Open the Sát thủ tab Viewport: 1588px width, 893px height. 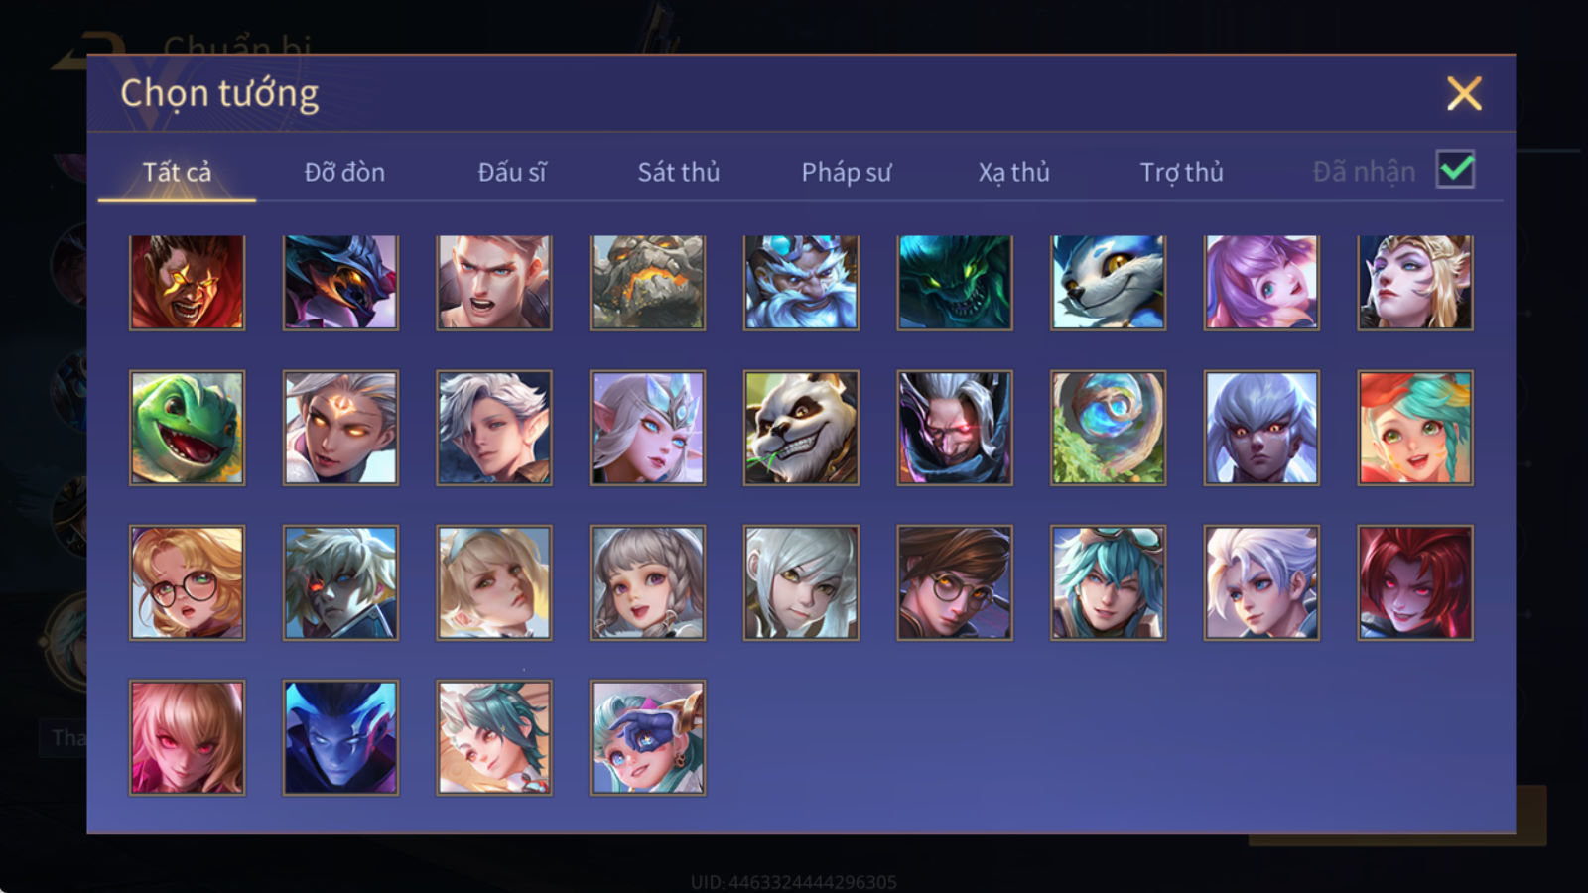[x=678, y=172]
